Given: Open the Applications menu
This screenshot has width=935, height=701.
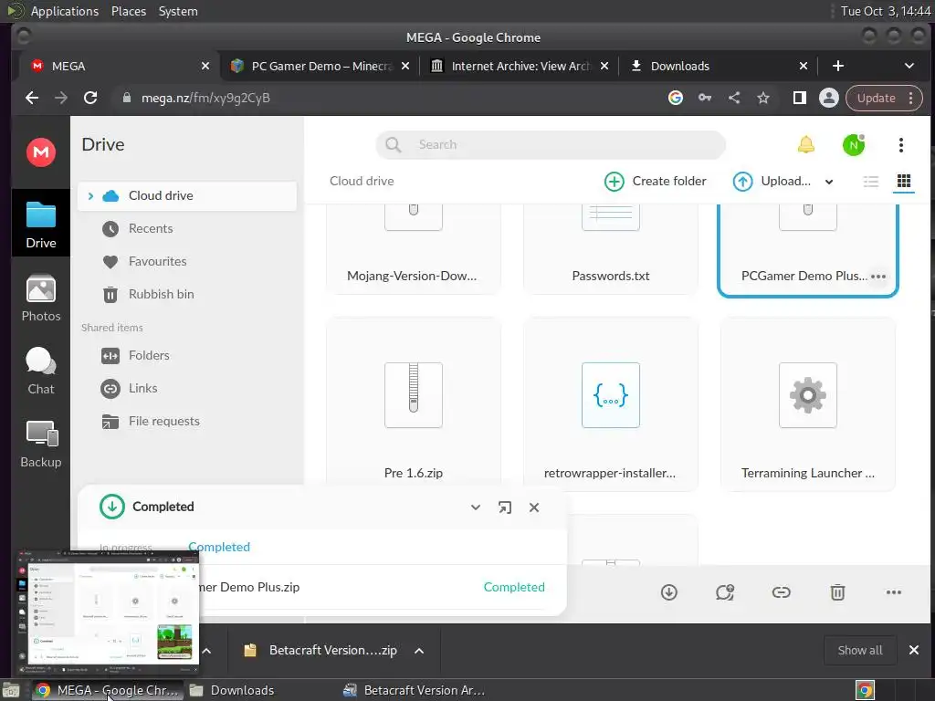Looking at the screenshot, I should (x=65, y=11).
